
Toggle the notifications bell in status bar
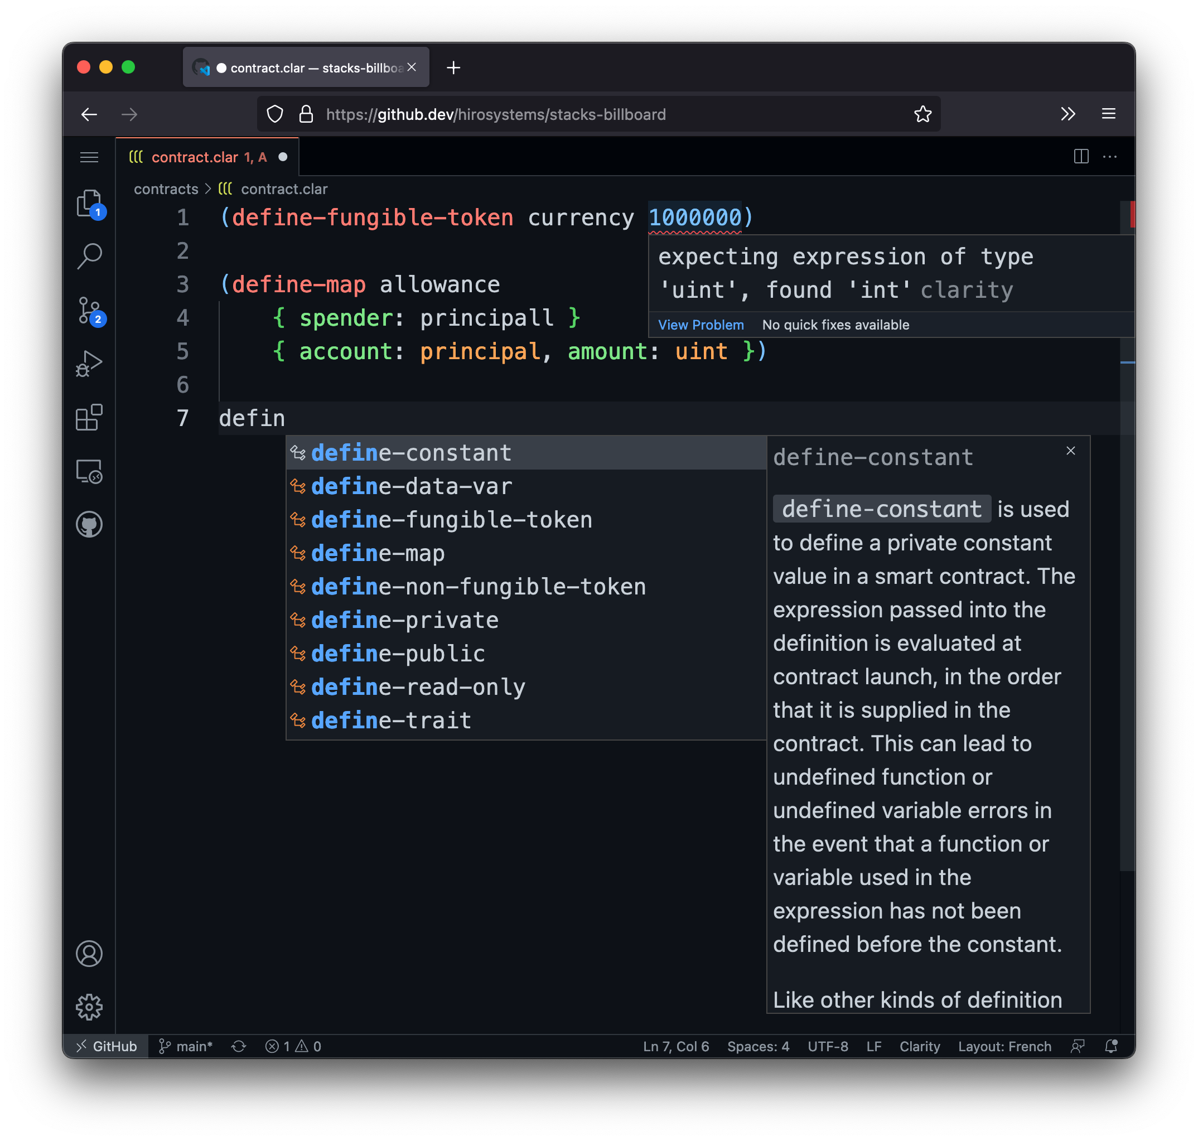click(1111, 1046)
